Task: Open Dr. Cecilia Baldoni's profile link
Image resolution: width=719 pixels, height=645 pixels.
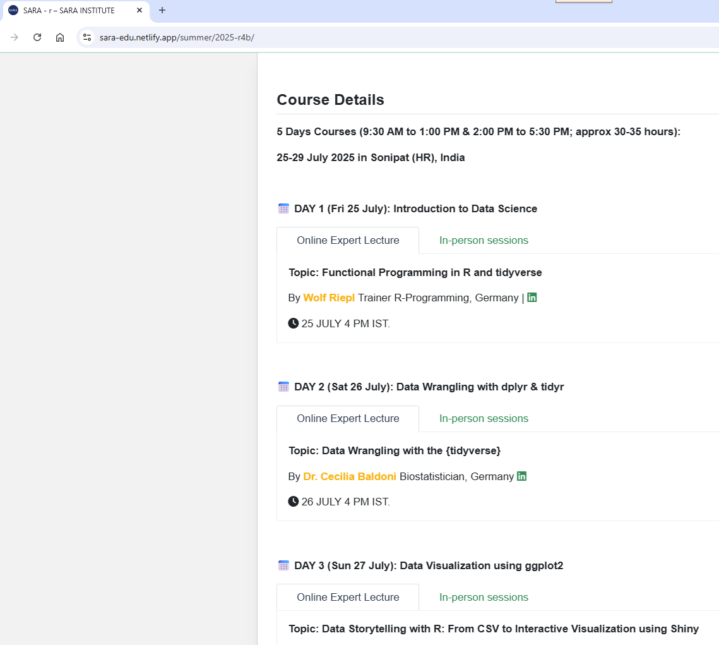Action: [350, 476]
